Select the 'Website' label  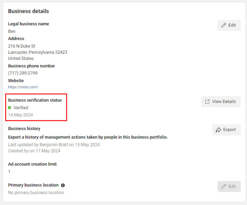[16, 81]
